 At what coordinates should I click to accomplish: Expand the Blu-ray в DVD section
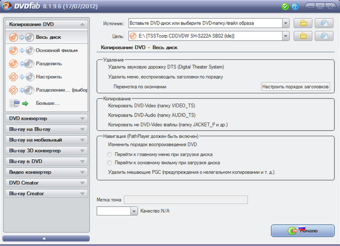point(46,162)
